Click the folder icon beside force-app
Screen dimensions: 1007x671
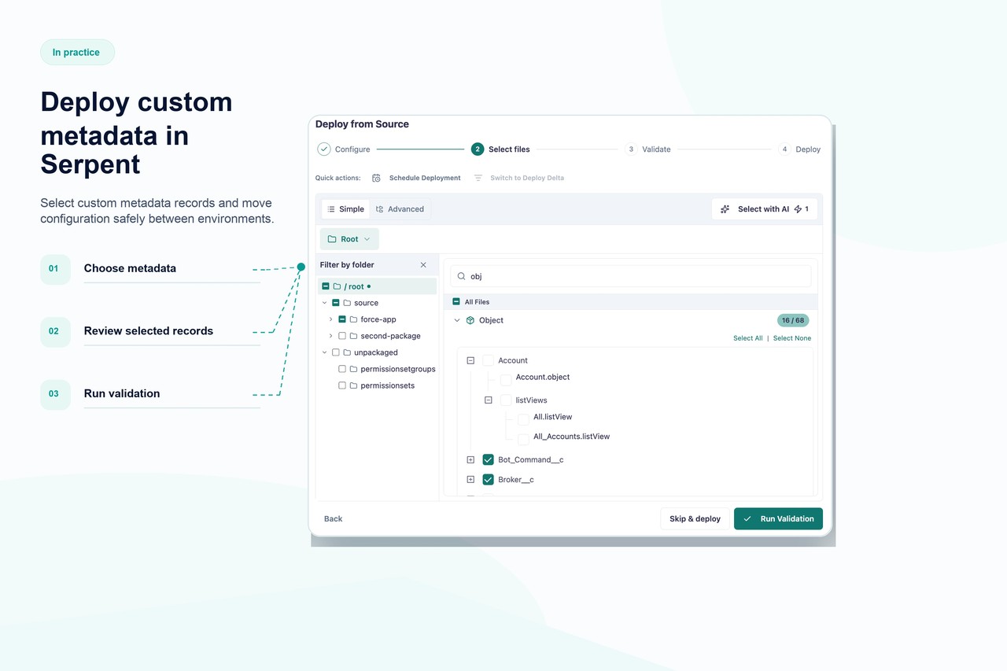pyautogui.click(x=353, y=319)
